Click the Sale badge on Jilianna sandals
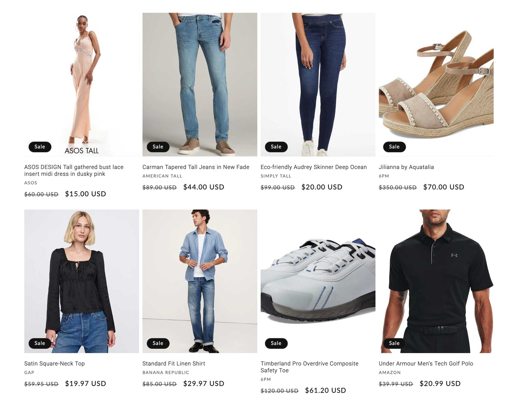 click(x=394, y=147)
